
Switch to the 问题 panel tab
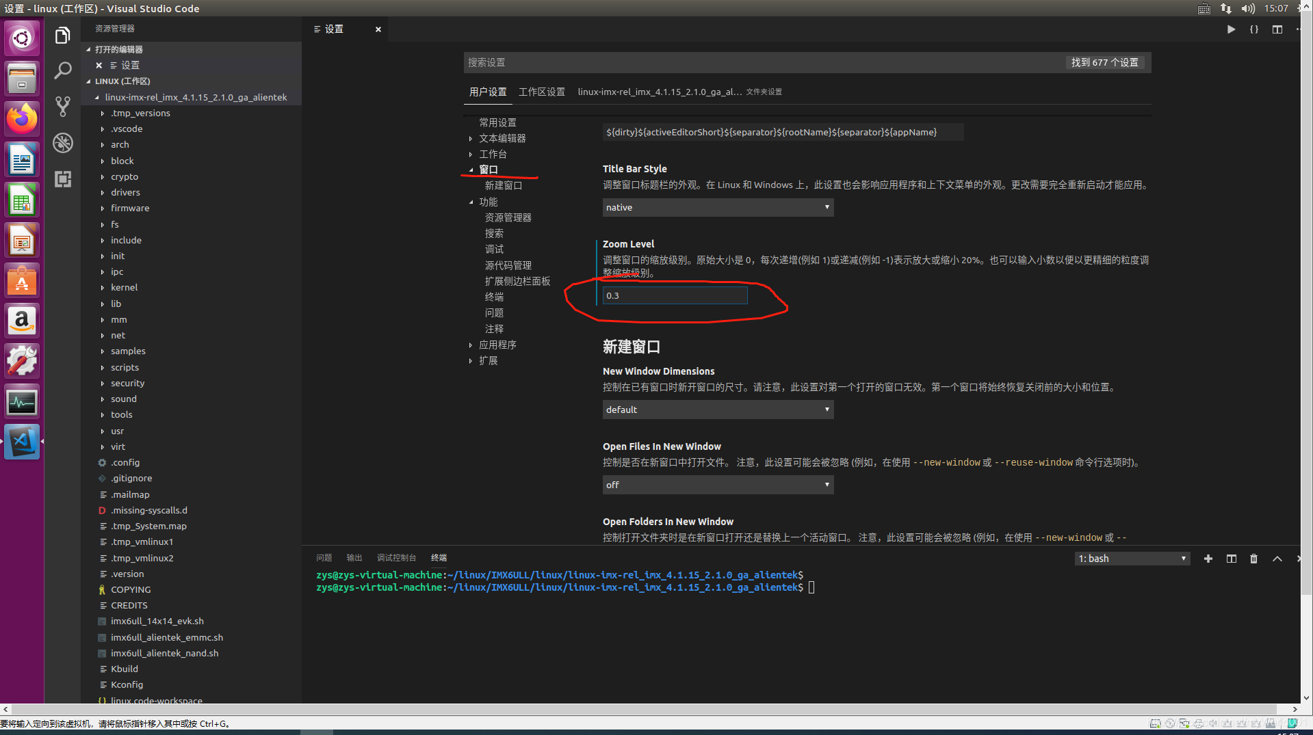coord(324,558)
